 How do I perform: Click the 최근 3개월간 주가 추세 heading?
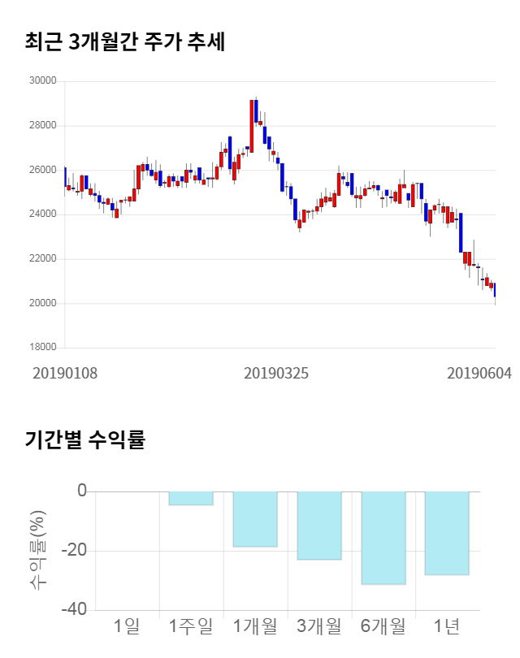tap(124, 41)
